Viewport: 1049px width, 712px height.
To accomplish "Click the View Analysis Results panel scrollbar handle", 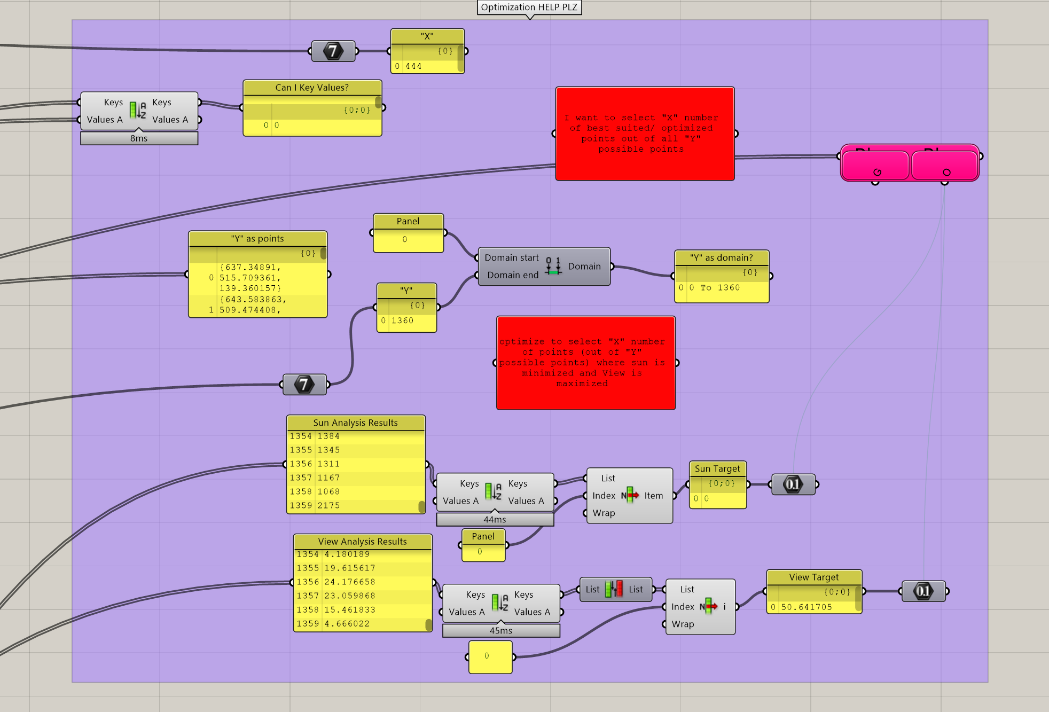I will [x=428, y=624].
